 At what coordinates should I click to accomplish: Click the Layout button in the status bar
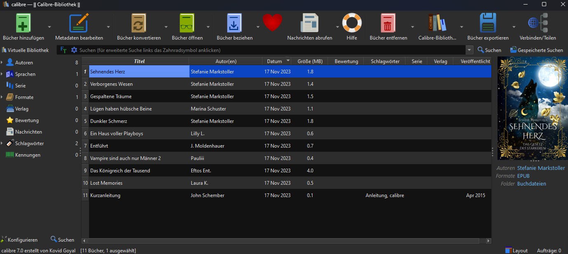pos(516,250)
